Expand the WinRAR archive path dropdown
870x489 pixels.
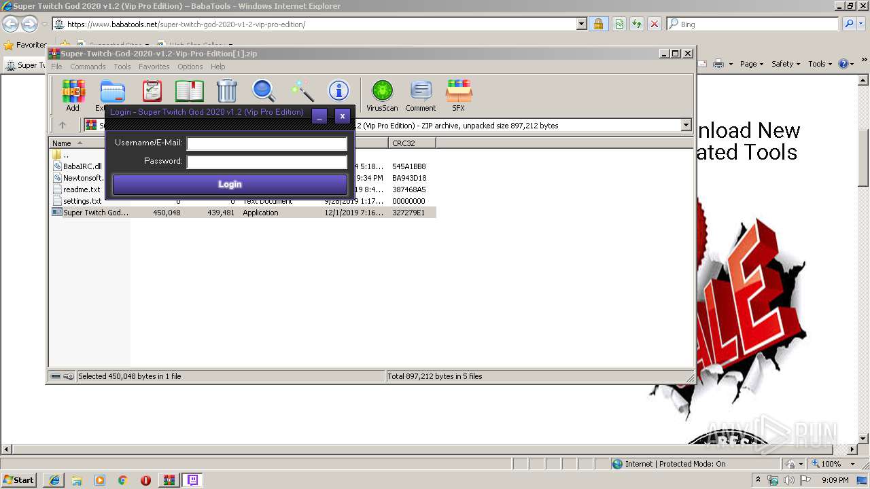pyautogui.click(x=686, y=125)
